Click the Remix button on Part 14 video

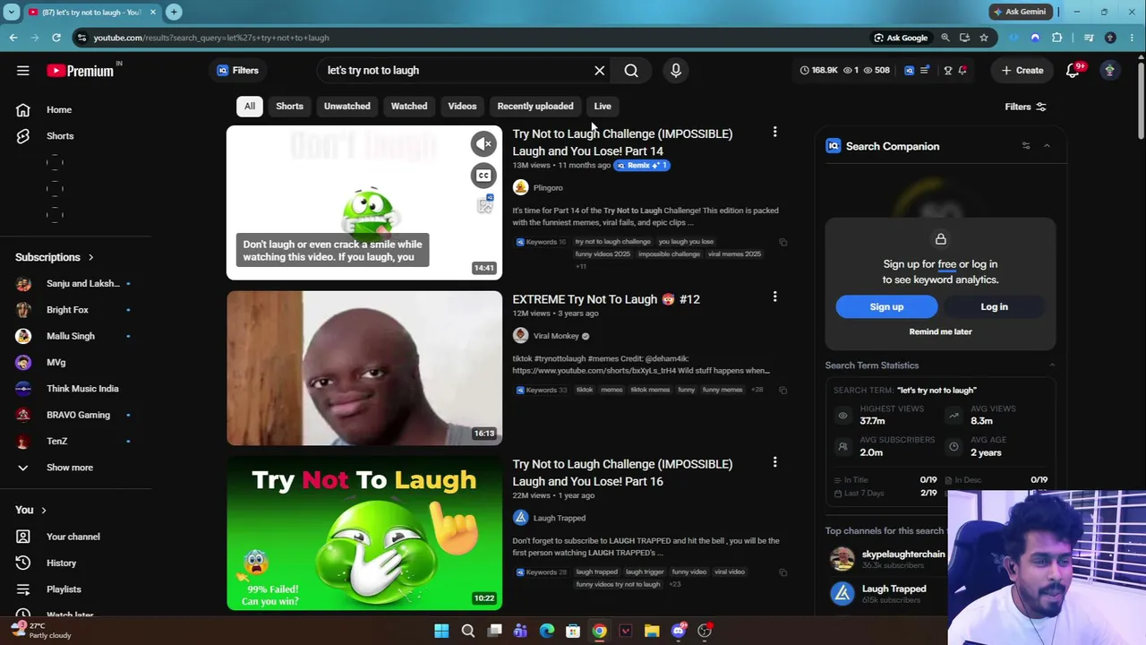641,166
